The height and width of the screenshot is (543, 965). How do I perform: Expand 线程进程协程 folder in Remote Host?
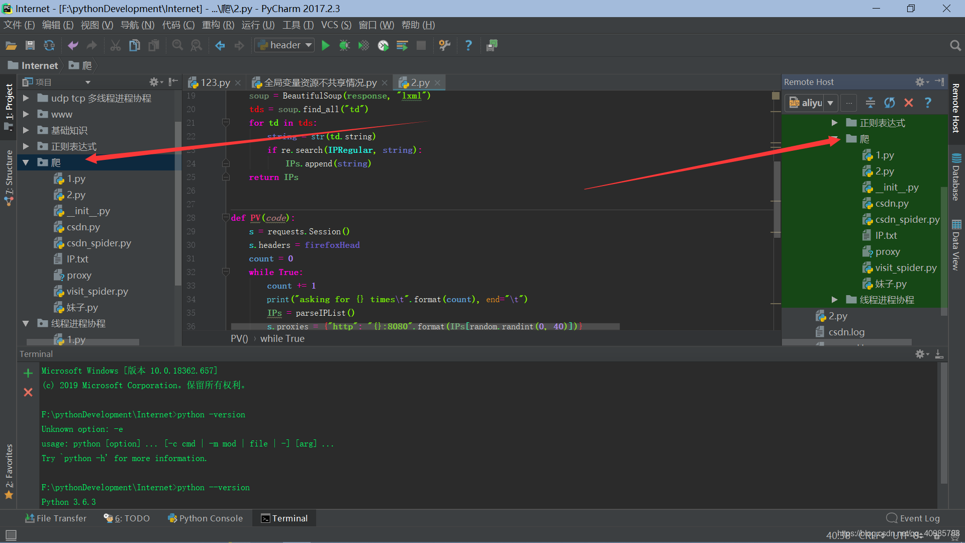tap(834, 300)
